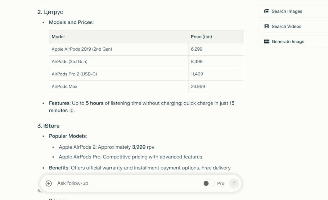Click the 'Model' column header
The image size is (328, 200).
[58, 37]
